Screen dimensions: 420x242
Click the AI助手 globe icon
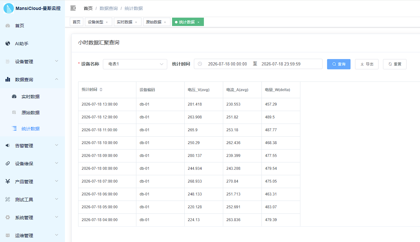click(x=8, y=43)
